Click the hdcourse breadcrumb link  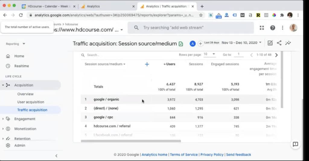pyautogui.click(x=72, y=24)
